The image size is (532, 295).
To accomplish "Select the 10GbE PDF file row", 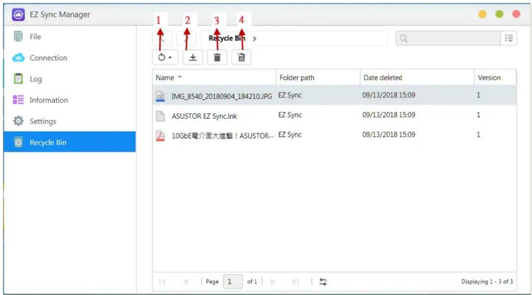I will click(334, 135).
